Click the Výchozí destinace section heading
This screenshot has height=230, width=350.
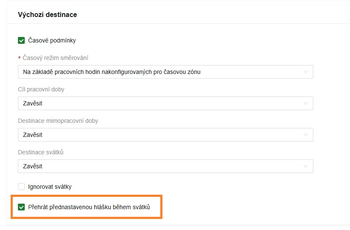tap(47, 14)
